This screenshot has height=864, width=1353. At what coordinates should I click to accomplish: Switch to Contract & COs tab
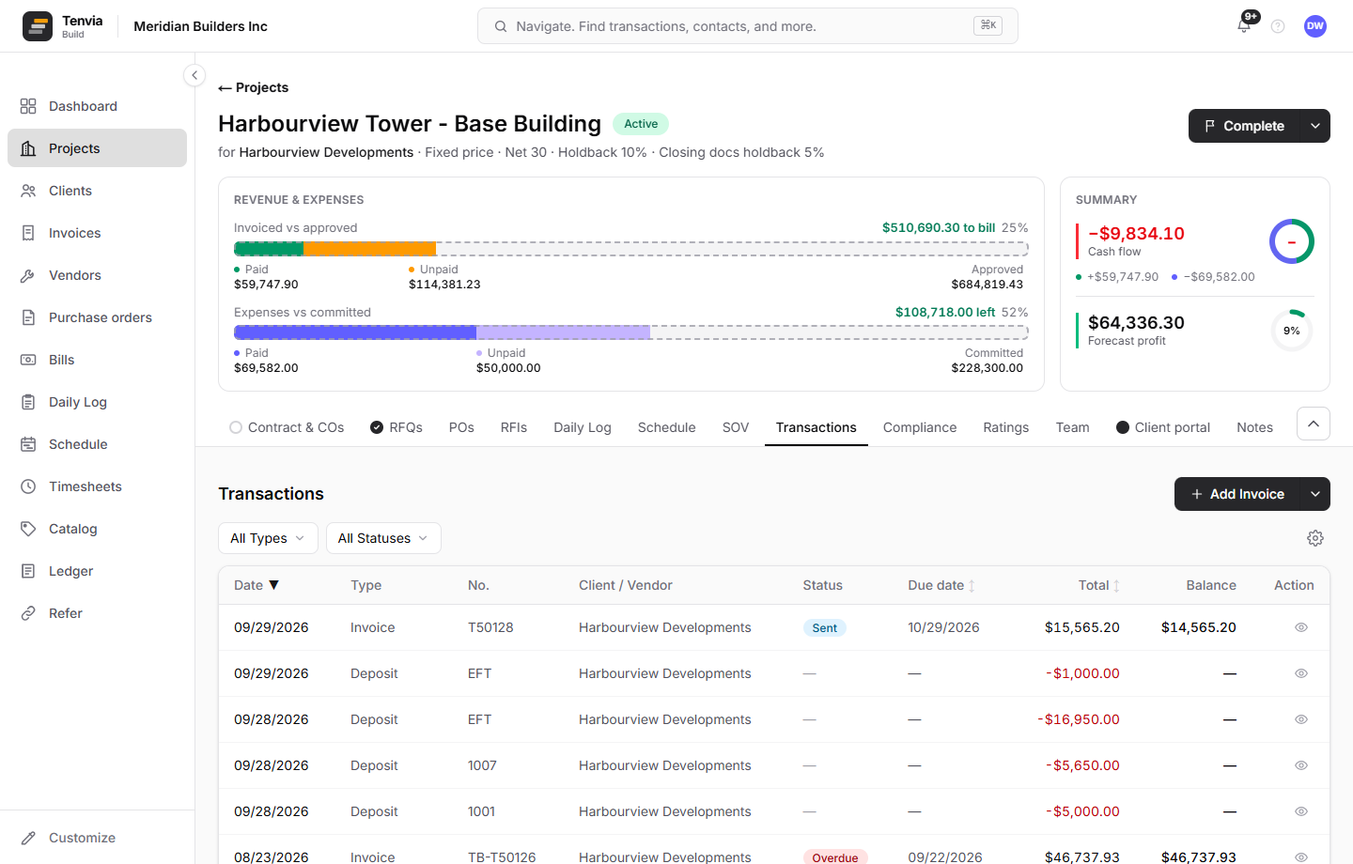point(287,427)
